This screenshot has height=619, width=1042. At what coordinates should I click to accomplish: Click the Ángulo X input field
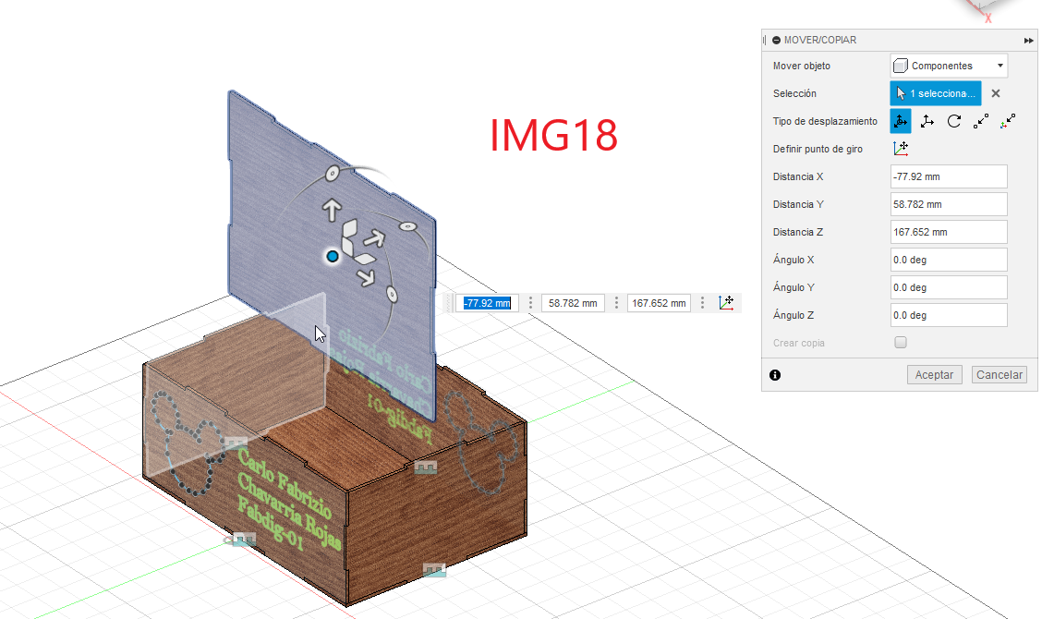[x=949, y=260]
